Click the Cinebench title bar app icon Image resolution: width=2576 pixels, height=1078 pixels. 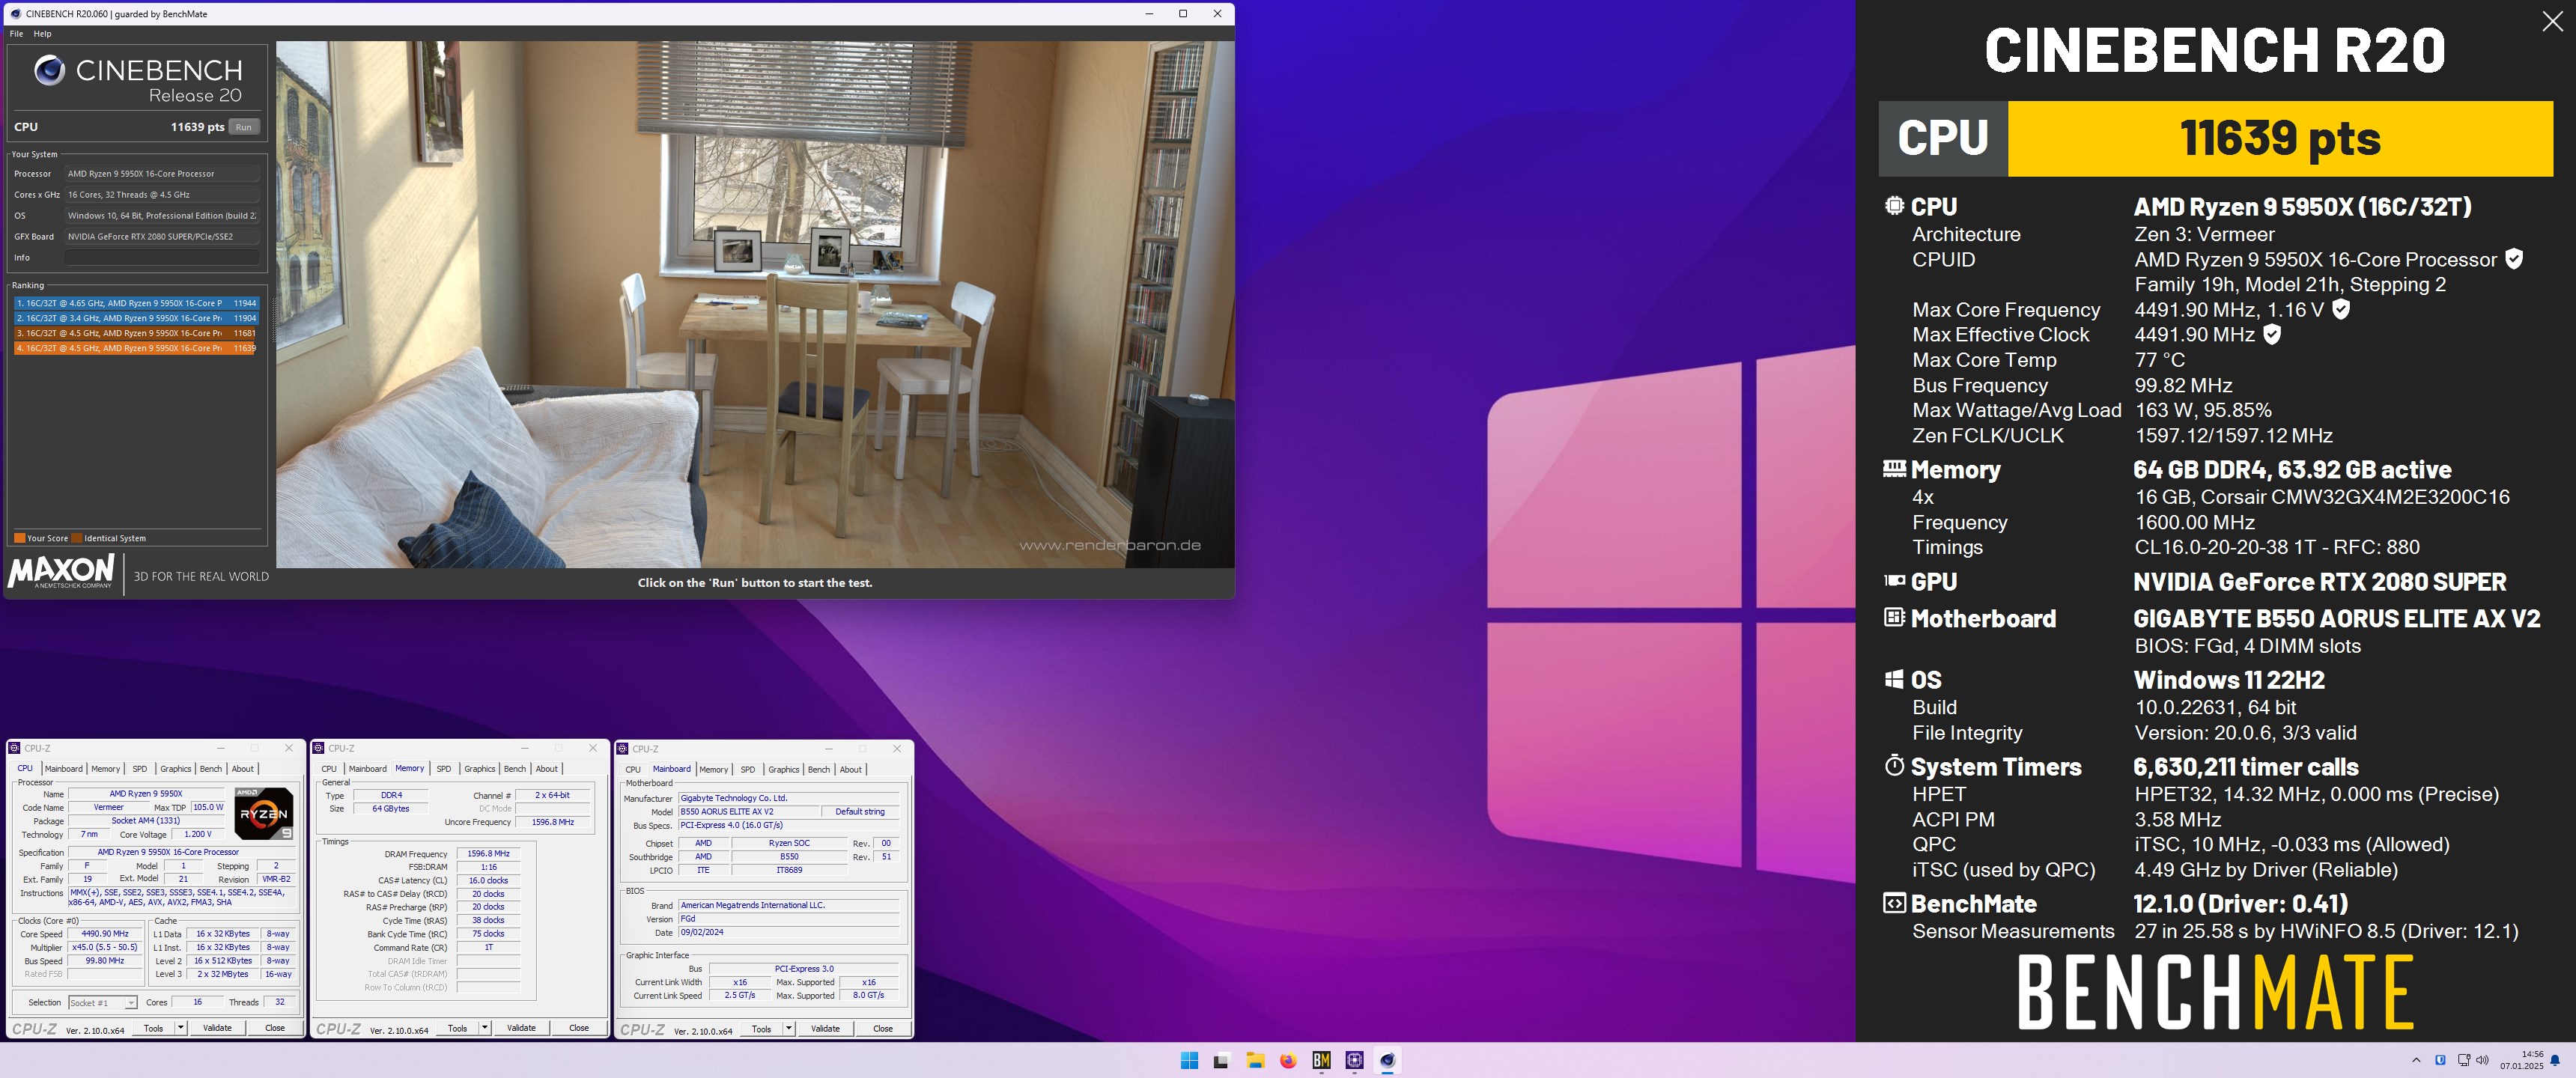point(15,14)
